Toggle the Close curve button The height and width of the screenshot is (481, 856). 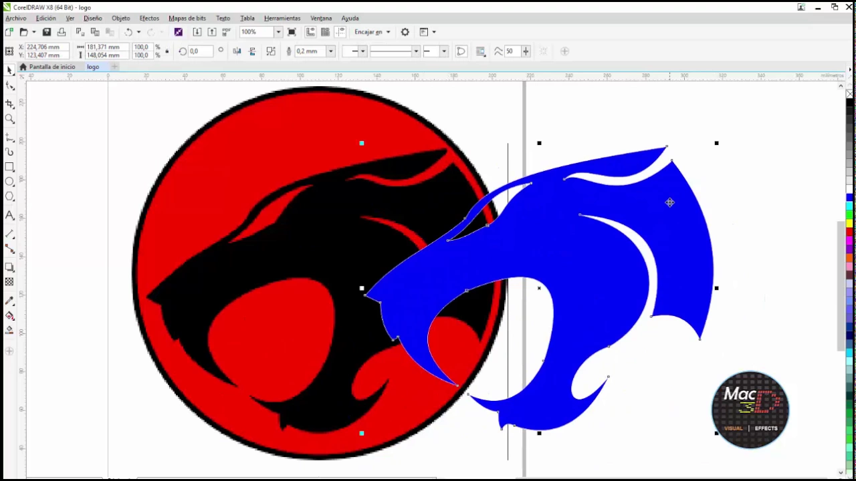[461, 51]
